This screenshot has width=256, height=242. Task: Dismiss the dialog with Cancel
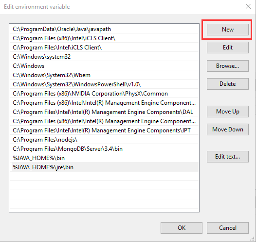tap(228, 228)
